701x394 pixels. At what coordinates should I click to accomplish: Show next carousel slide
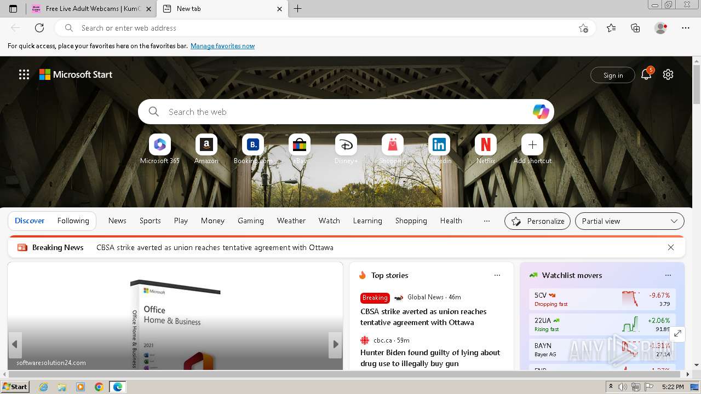(336, 344)
